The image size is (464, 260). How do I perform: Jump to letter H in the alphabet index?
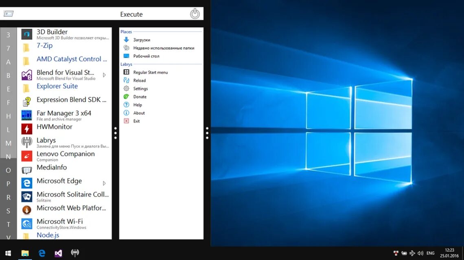8,116
